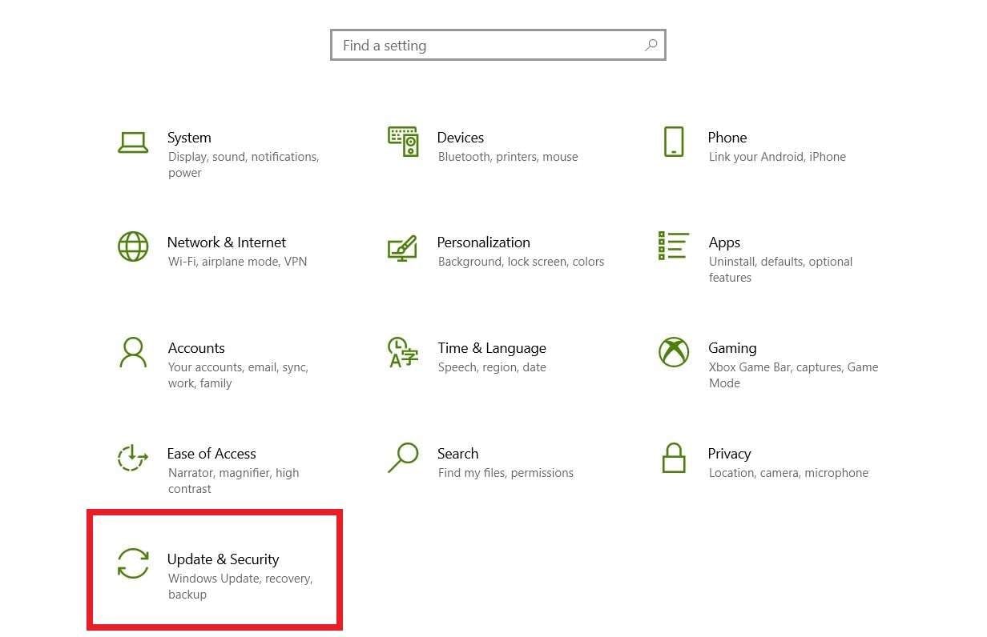Viewport: 987px width, 637px height.
Task: Select the Apps heading
Action: click(x=724, y=242)
